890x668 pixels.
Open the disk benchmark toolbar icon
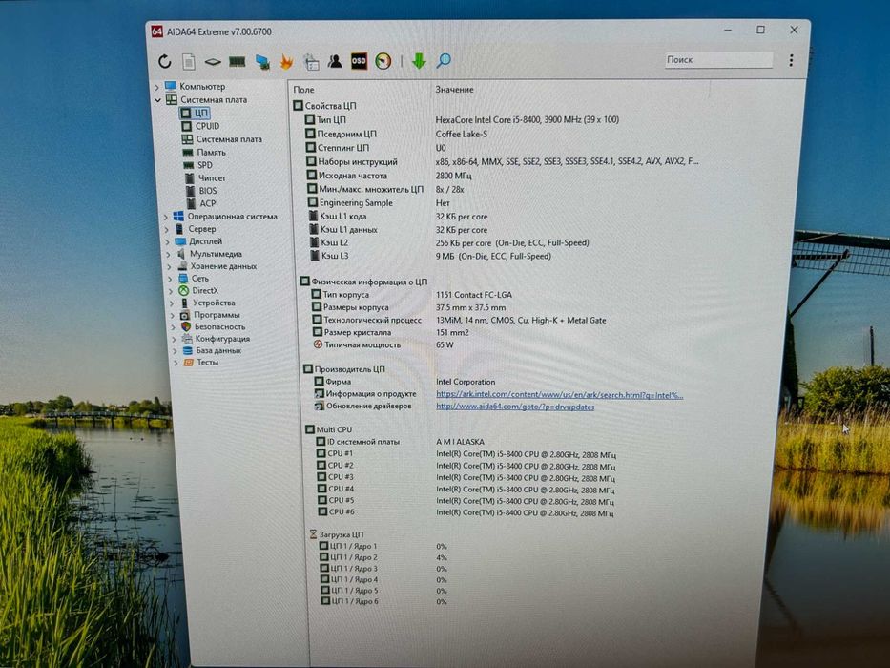(213, 61)
